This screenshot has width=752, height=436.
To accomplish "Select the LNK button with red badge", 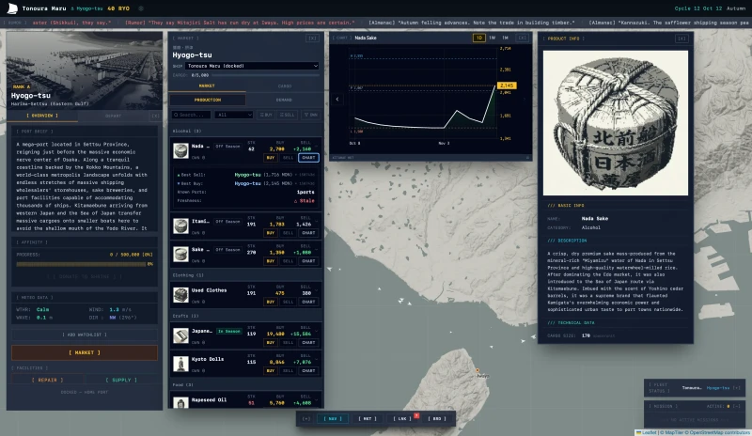I will pos(402,419).
